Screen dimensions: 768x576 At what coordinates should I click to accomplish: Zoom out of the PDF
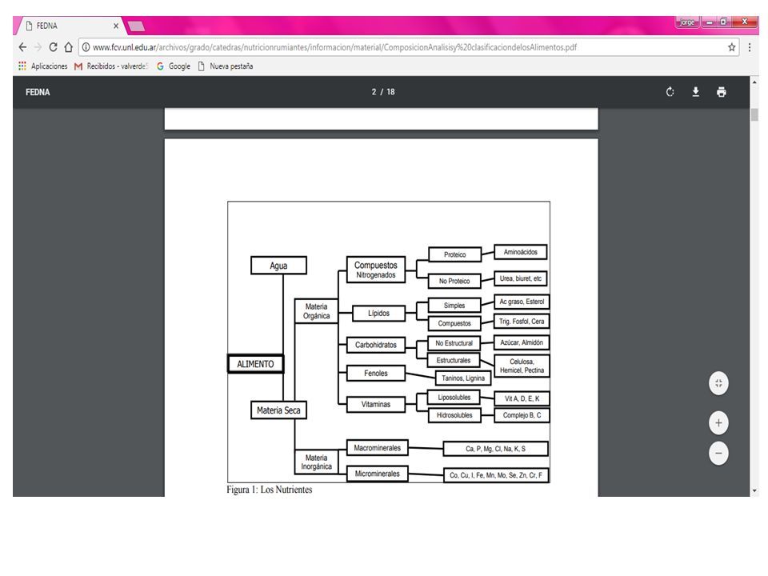[x=718, y=453]
